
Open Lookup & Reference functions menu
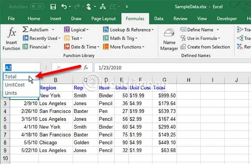128,30
